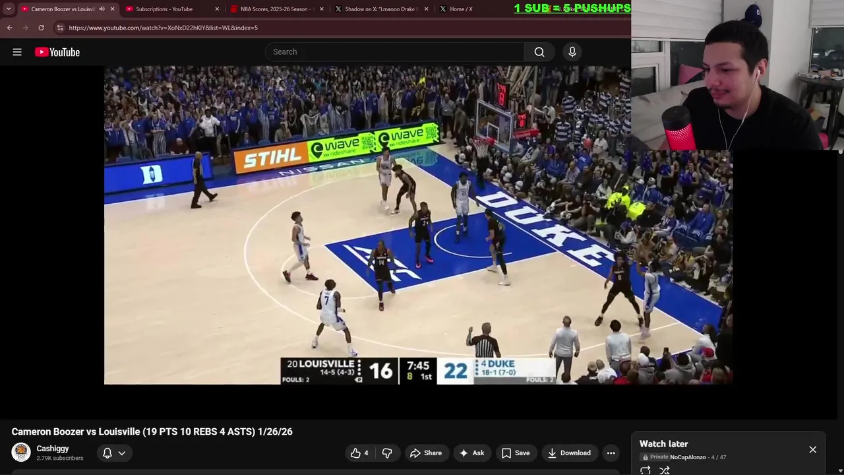Screen dimensions: 844x475
Task: Switch to Subscriptions - YouTube tab
Action: tap(172, 9)
